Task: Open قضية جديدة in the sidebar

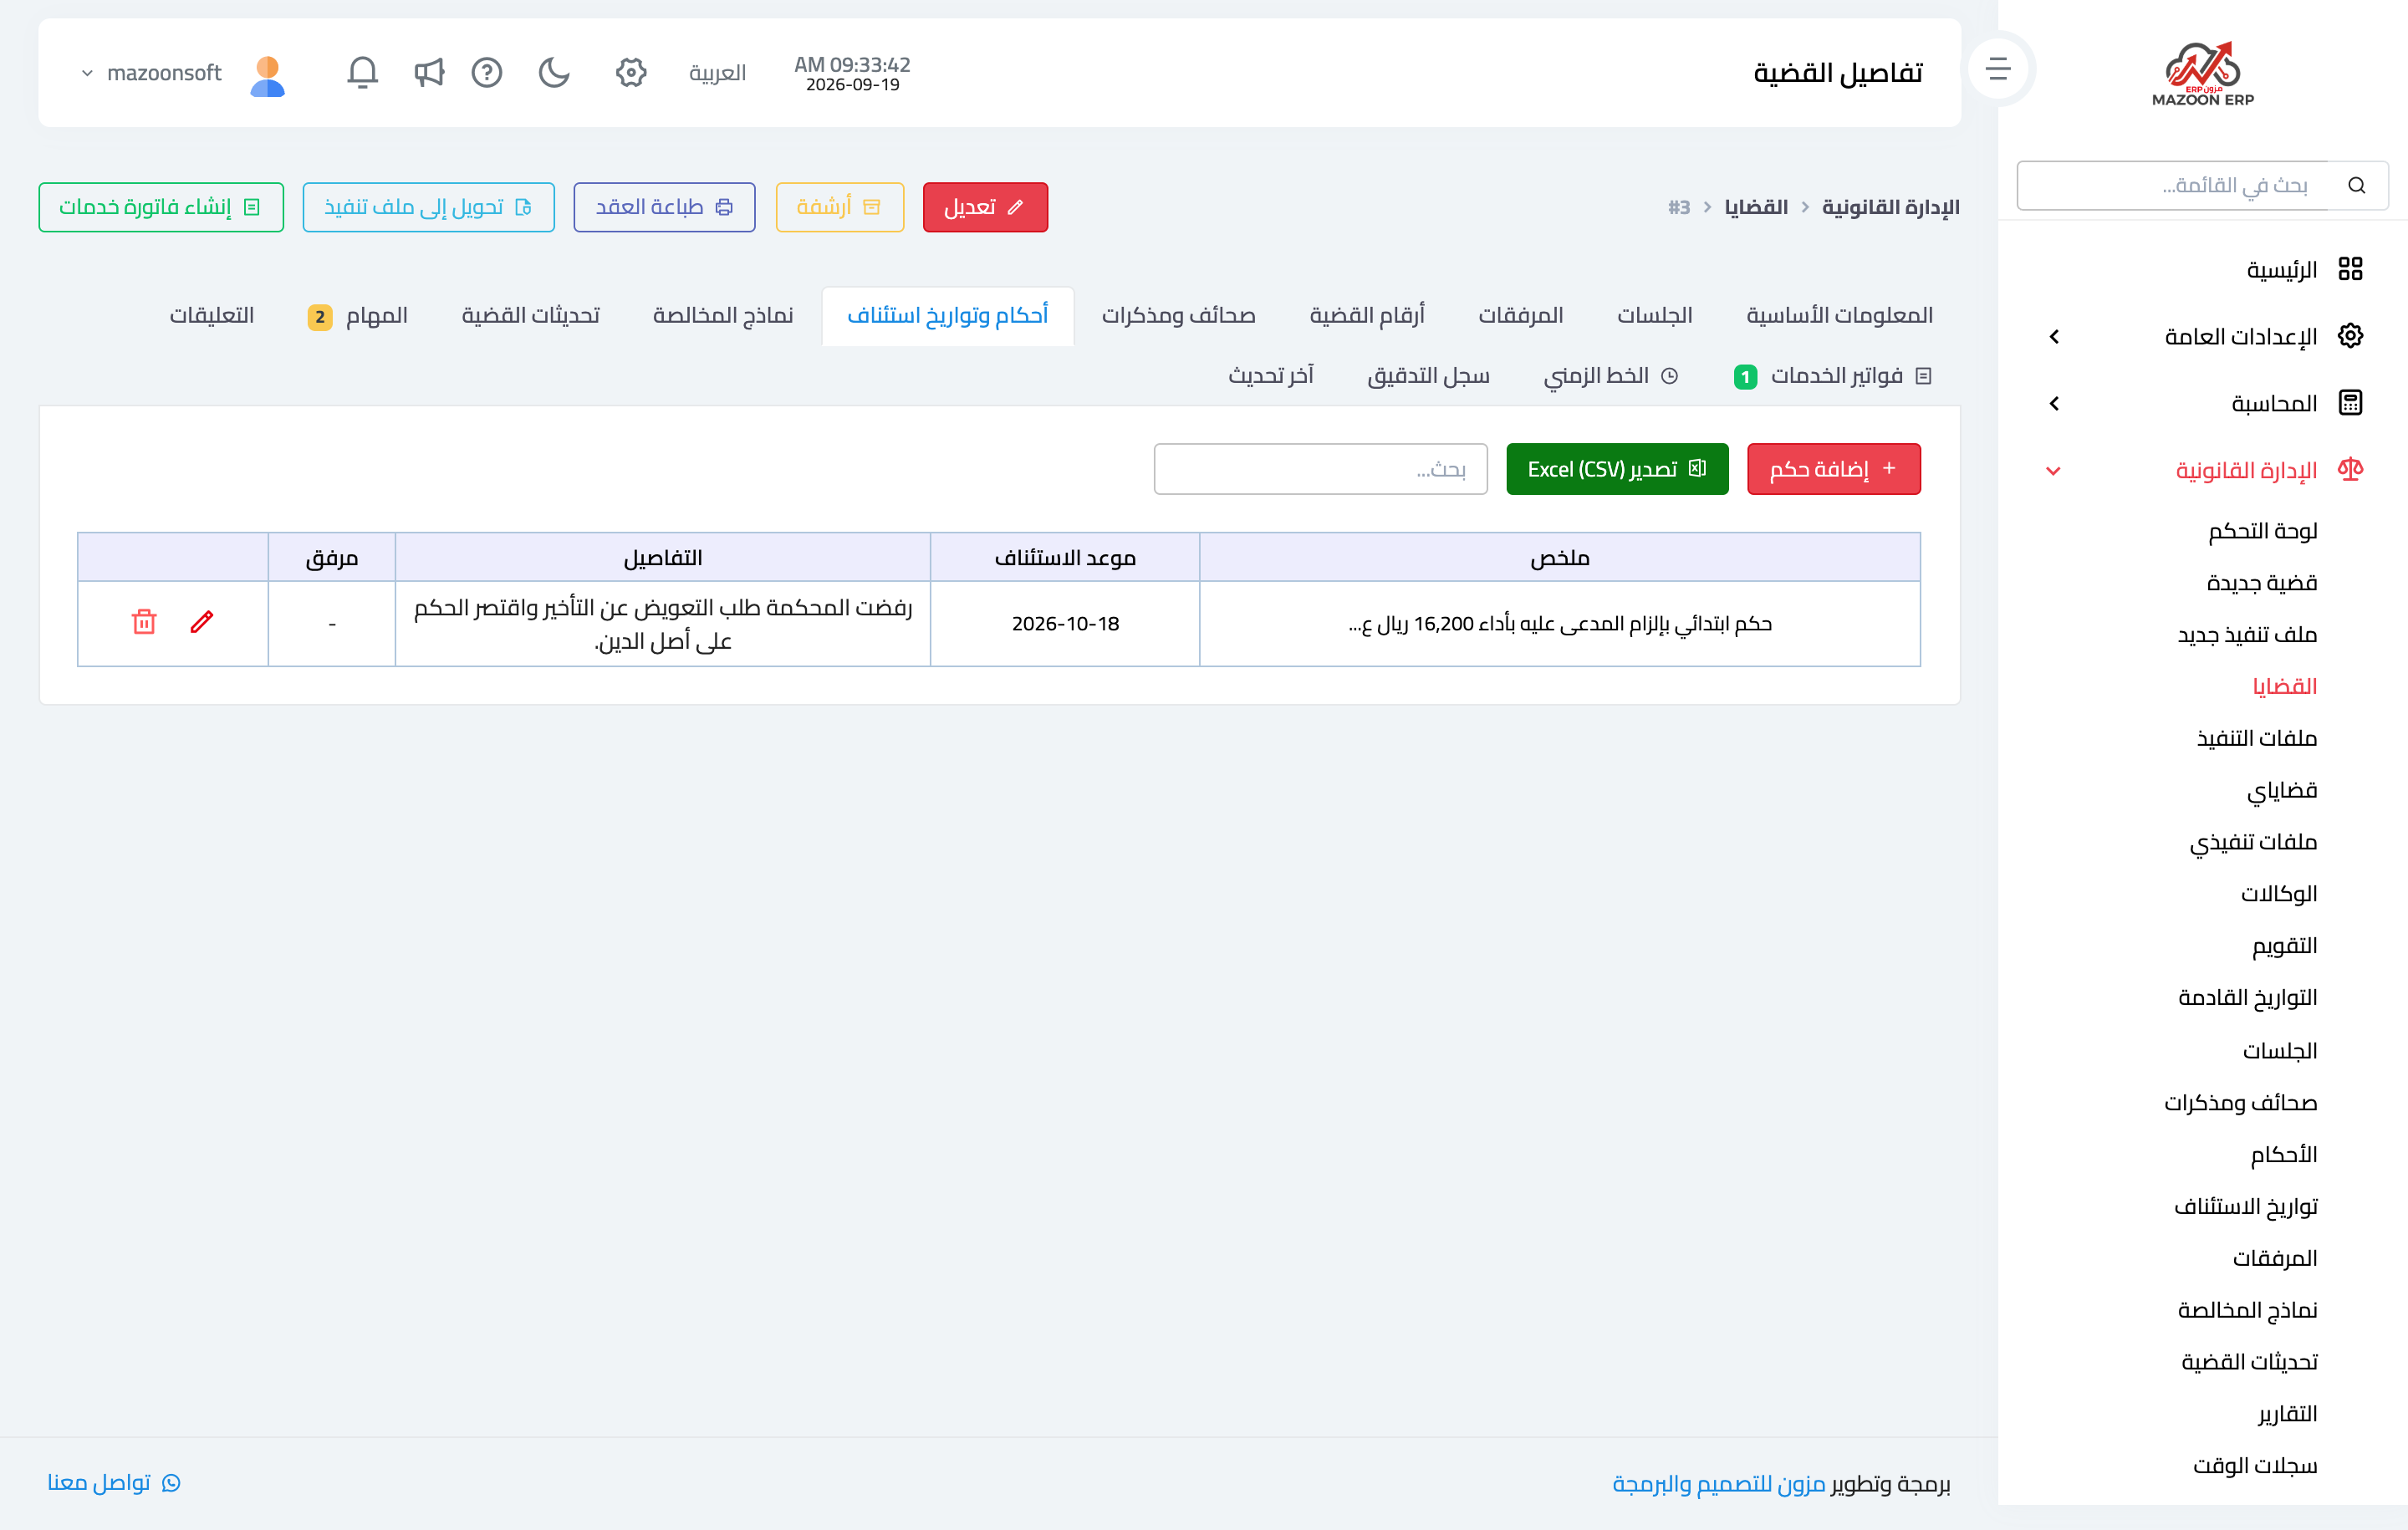Action: [2261, 583]
